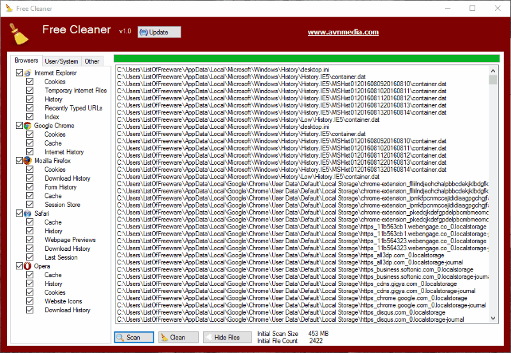
Task: Click the v1.0 version label
Action: tap(125, 31)
